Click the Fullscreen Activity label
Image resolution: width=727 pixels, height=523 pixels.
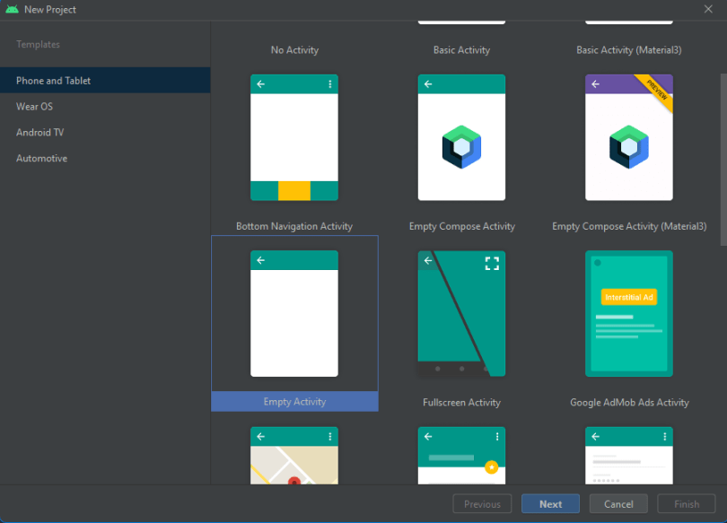tap(462, 402)
